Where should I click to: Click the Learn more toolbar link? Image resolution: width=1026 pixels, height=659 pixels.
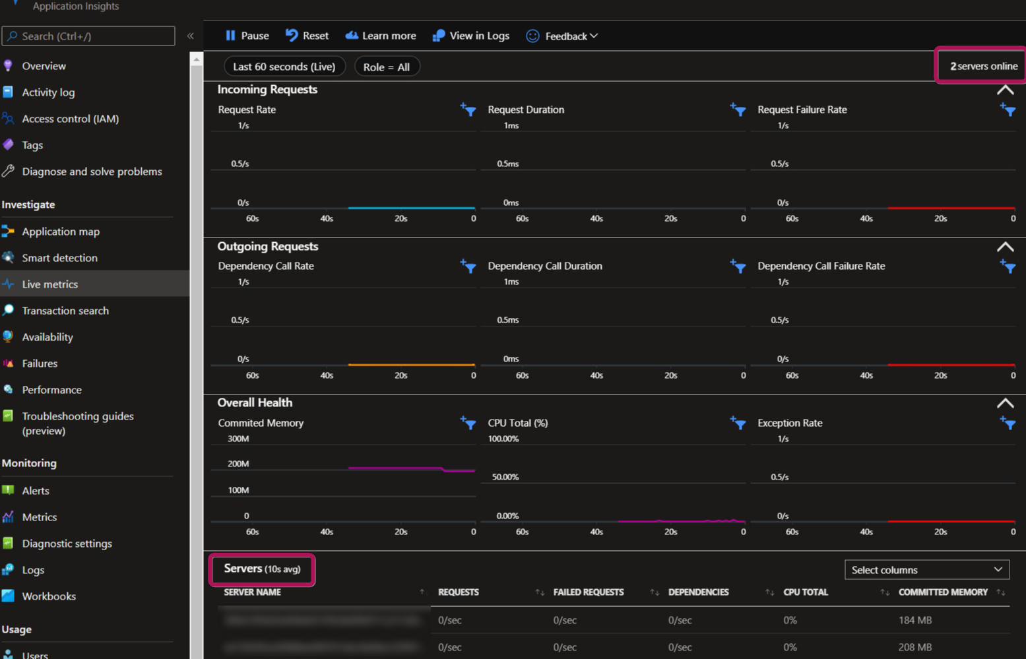click(381, 36)
